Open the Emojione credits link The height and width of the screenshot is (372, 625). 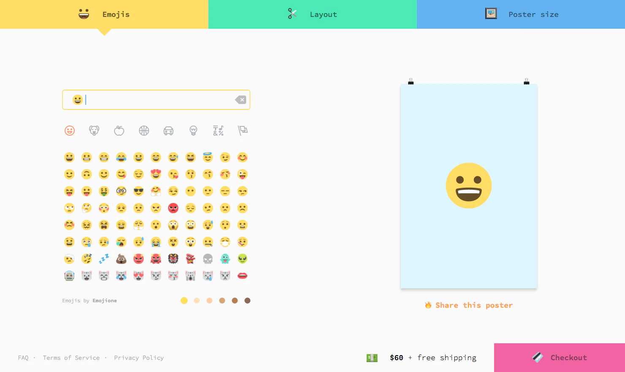(x=104, y=301)
